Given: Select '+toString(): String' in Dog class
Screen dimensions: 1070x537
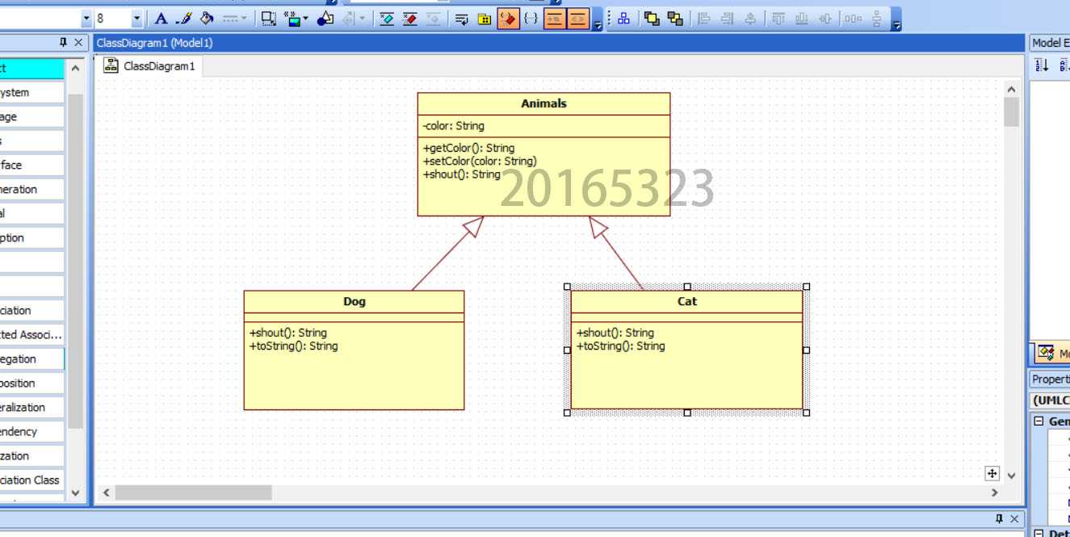Looking at the screenshot, I should 294,346.
